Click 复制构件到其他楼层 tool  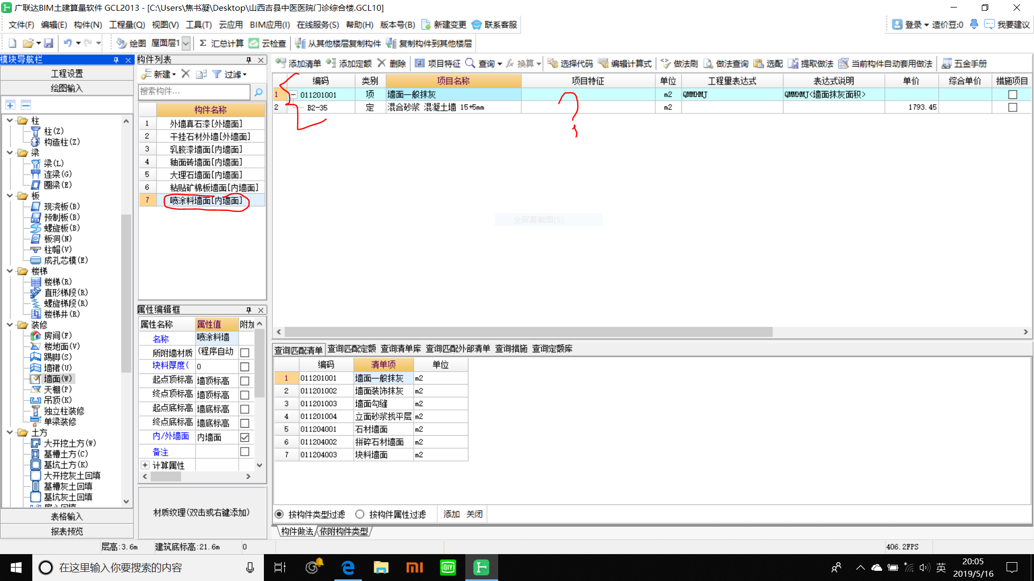click(x=429, y=43)
